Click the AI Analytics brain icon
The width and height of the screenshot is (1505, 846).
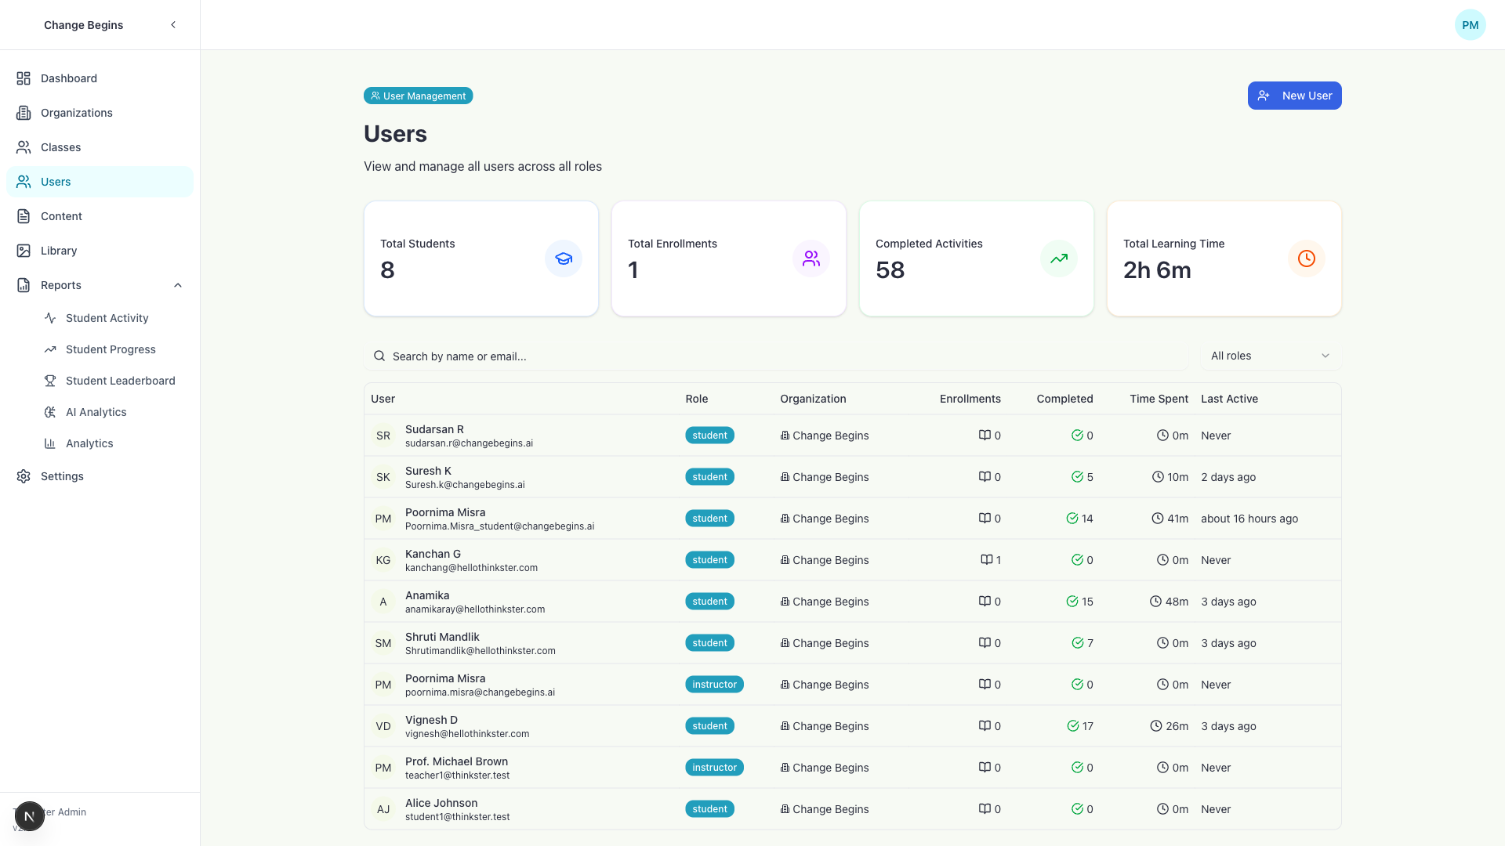pos(50,412)
